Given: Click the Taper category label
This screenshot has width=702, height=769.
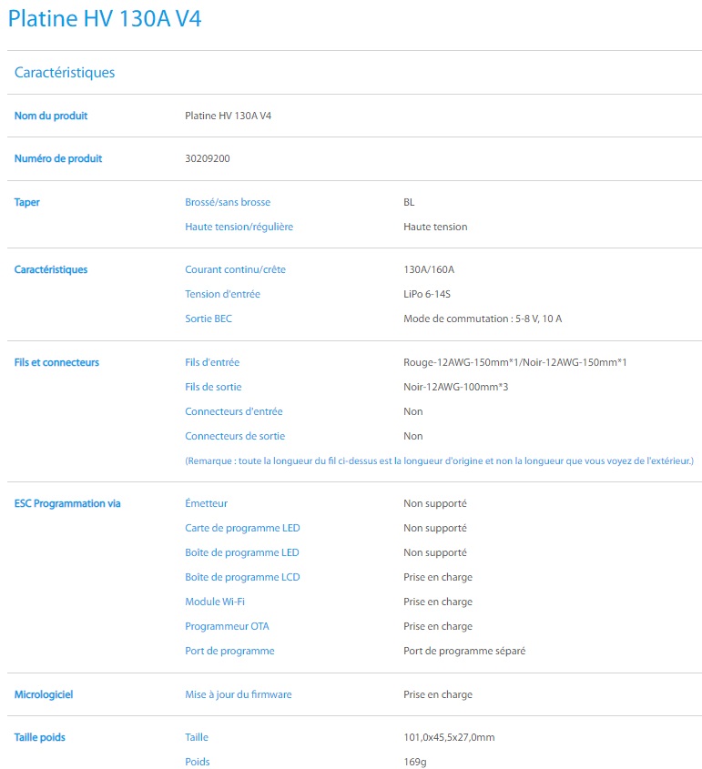Looking at the screenshot, I should pos(26,202).
